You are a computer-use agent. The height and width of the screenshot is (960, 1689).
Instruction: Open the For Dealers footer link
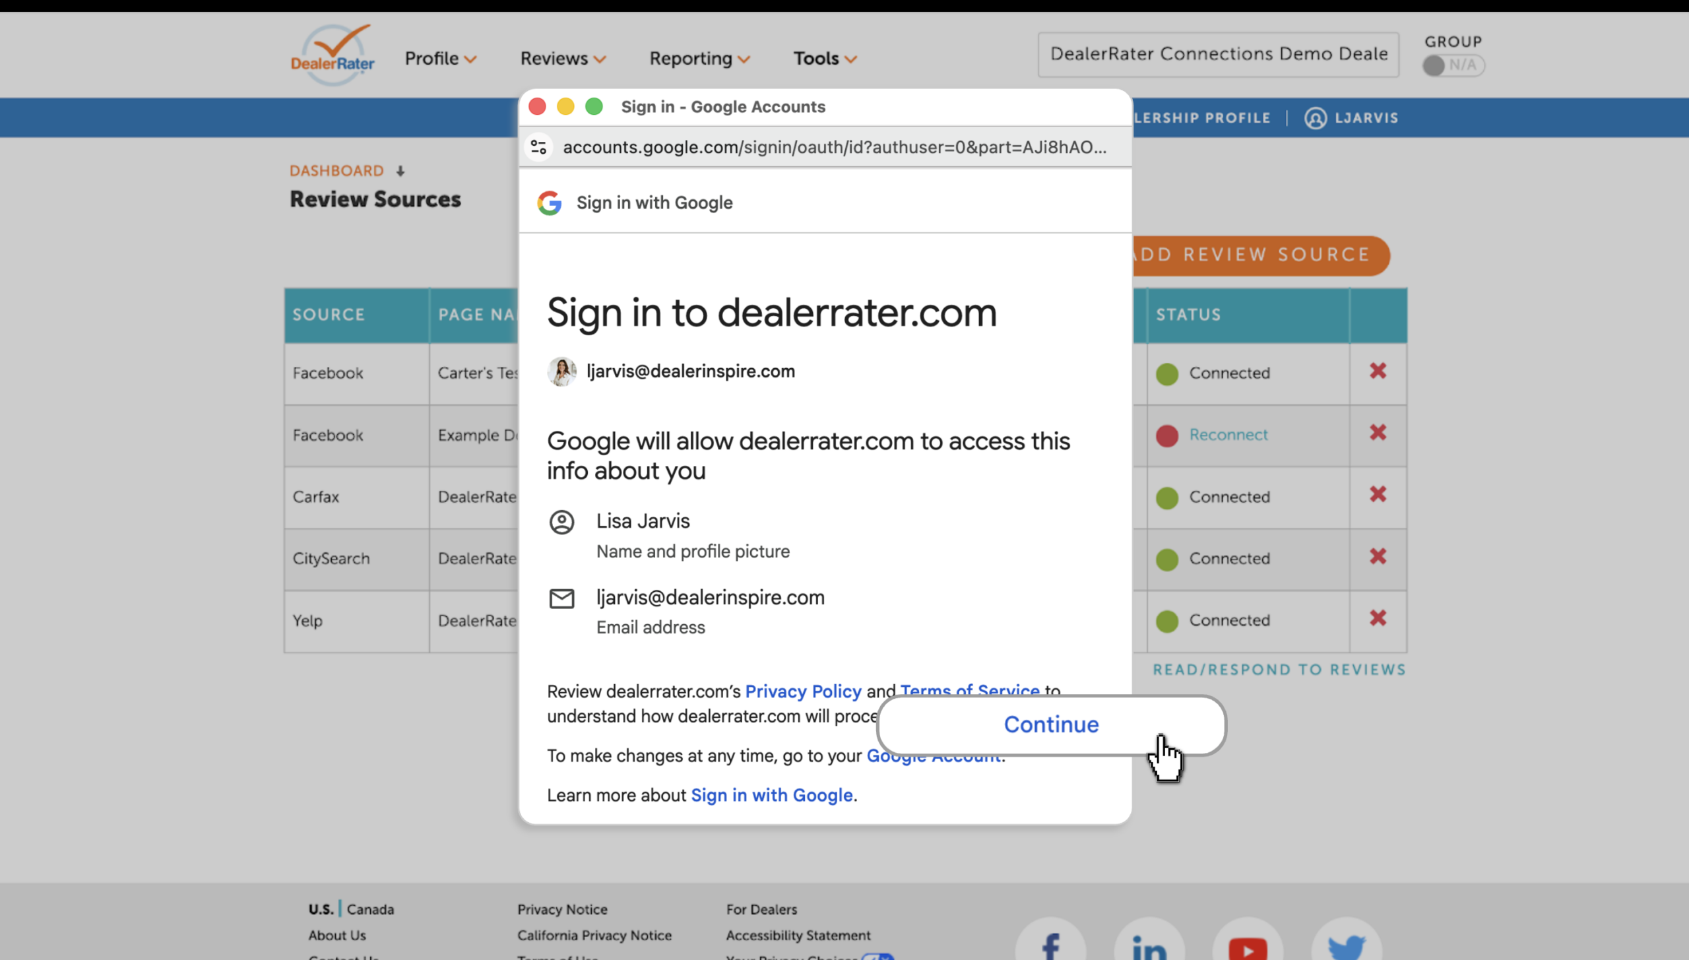(x=761, y=909)
